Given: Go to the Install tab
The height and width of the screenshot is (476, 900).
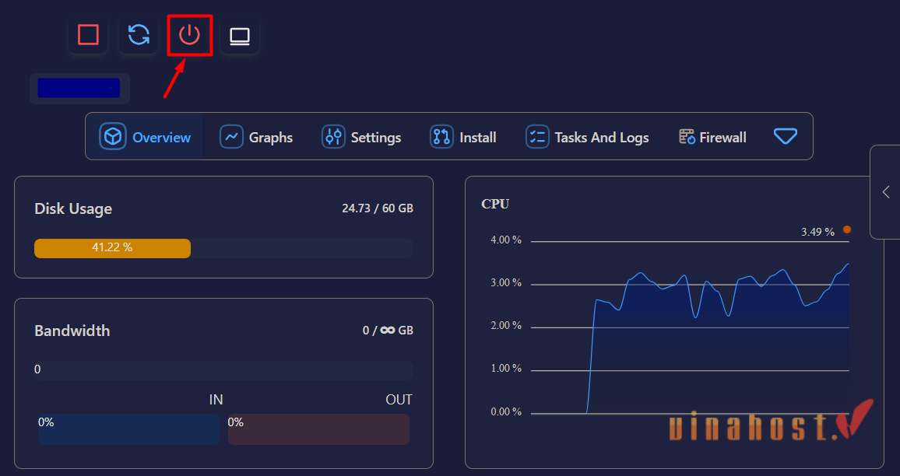Looking at the screenshot, I should (463, 138).
